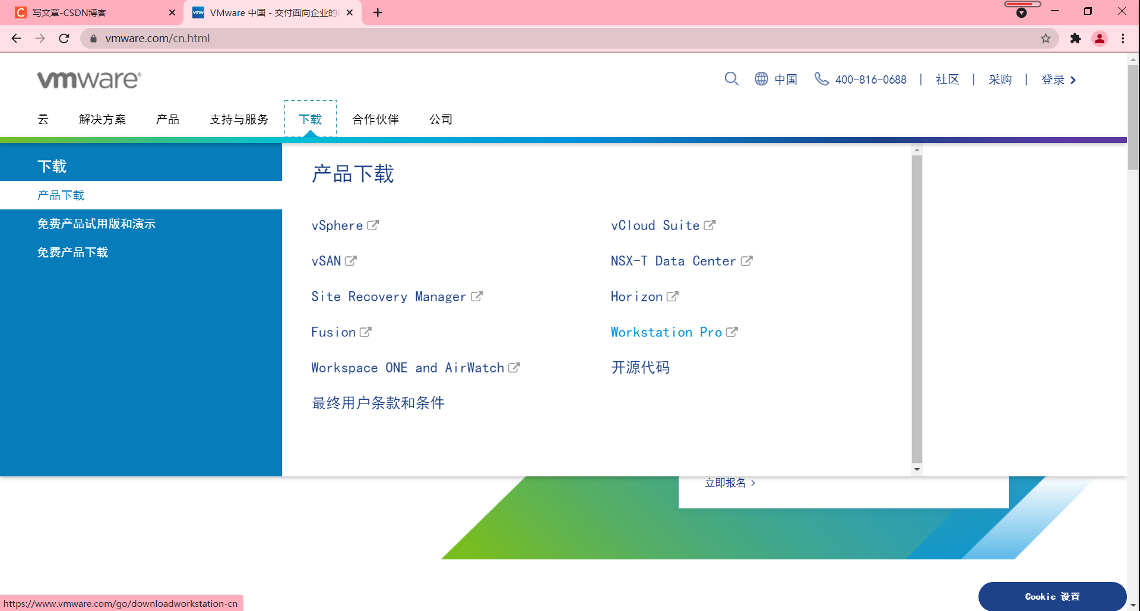1140x611 pixels.
Task: Open the Horizon download link
Action: coord(636,297)
